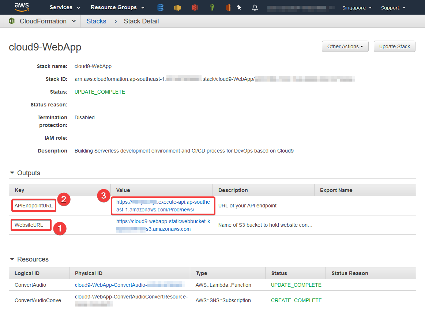Image resolution: width=425 pixels, height=312 pixels.
Task: Click the Key column header
Action: 60,190
